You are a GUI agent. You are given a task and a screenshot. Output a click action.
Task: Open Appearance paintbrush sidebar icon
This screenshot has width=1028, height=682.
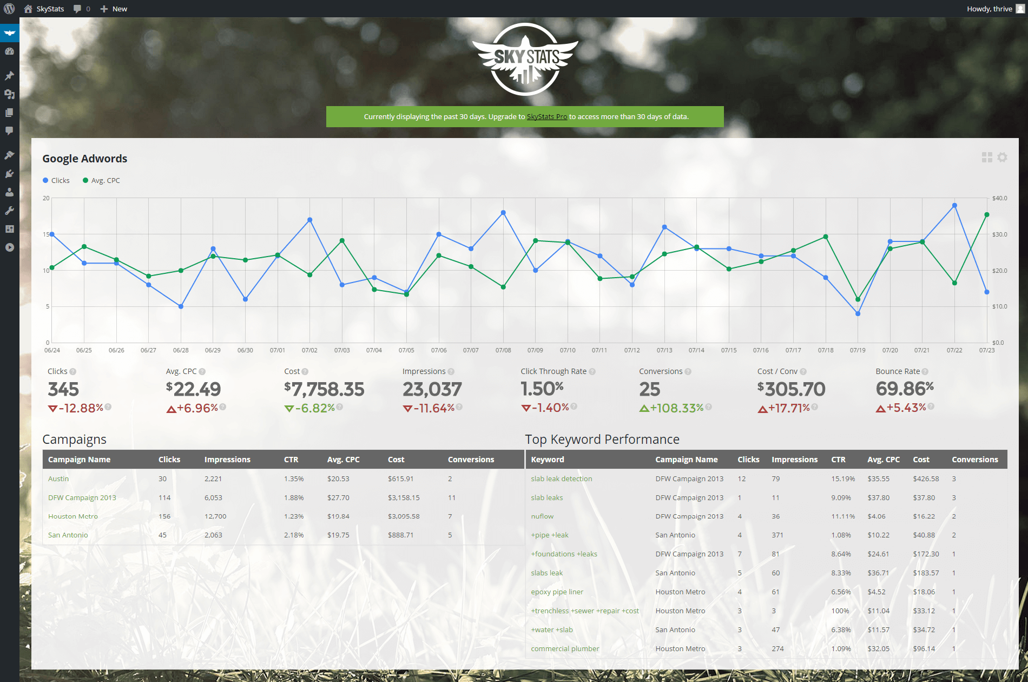click(x=9, y=155)
